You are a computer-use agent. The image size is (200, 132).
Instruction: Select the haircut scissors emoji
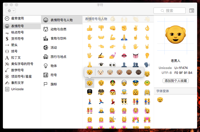click(x=113, y=120)
